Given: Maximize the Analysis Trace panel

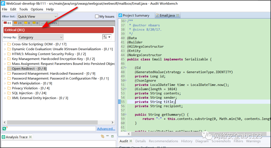Looking at the screenshot, I should click(x=112, y=137).
